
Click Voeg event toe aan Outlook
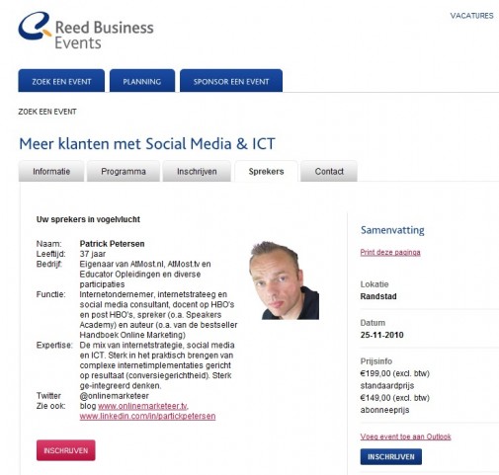pos(405,436)
